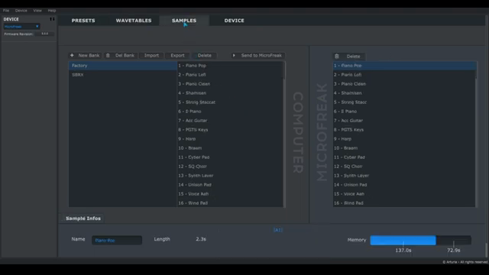Select "2 - Piano Lofi" in MicroFreak list

(x=404, y=75)
